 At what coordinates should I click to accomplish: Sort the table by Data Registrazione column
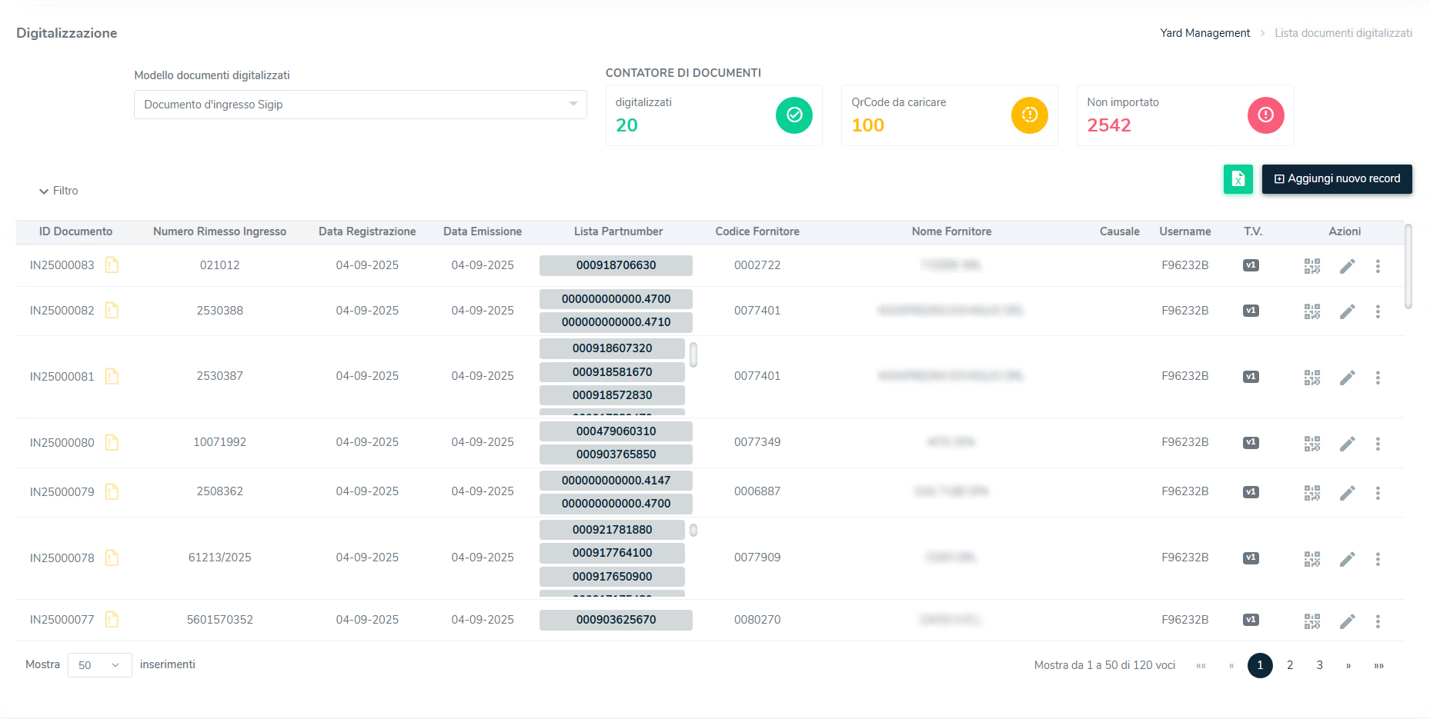click(x=367, y=231)
